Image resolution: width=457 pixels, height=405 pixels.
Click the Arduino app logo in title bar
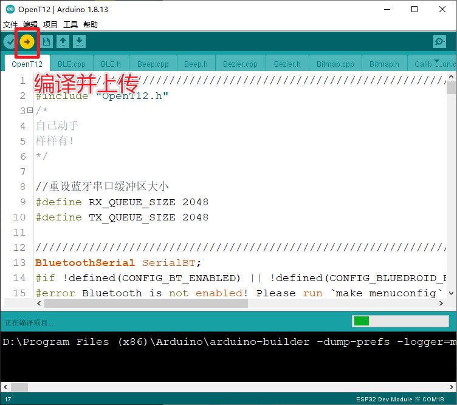(10, 9)
